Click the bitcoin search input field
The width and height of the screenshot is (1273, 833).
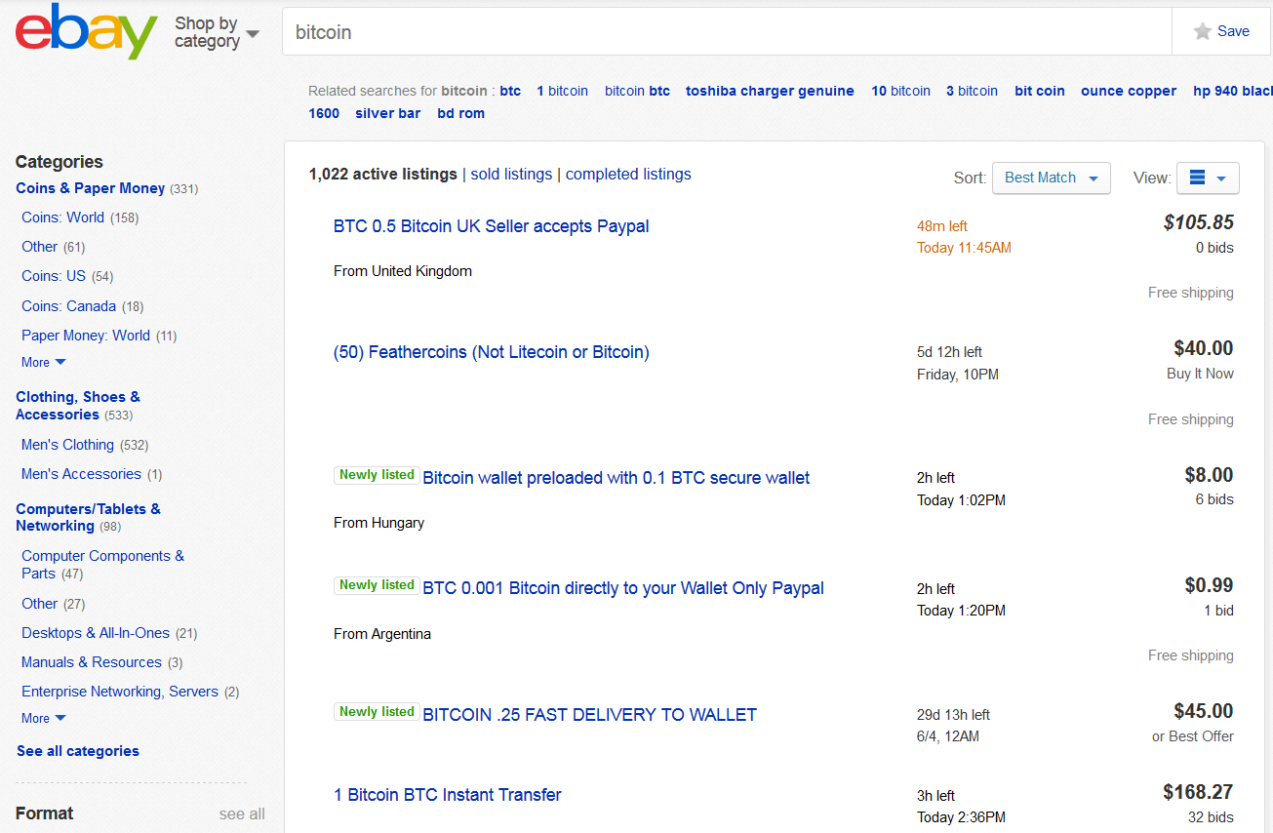[x=727, y=32]
